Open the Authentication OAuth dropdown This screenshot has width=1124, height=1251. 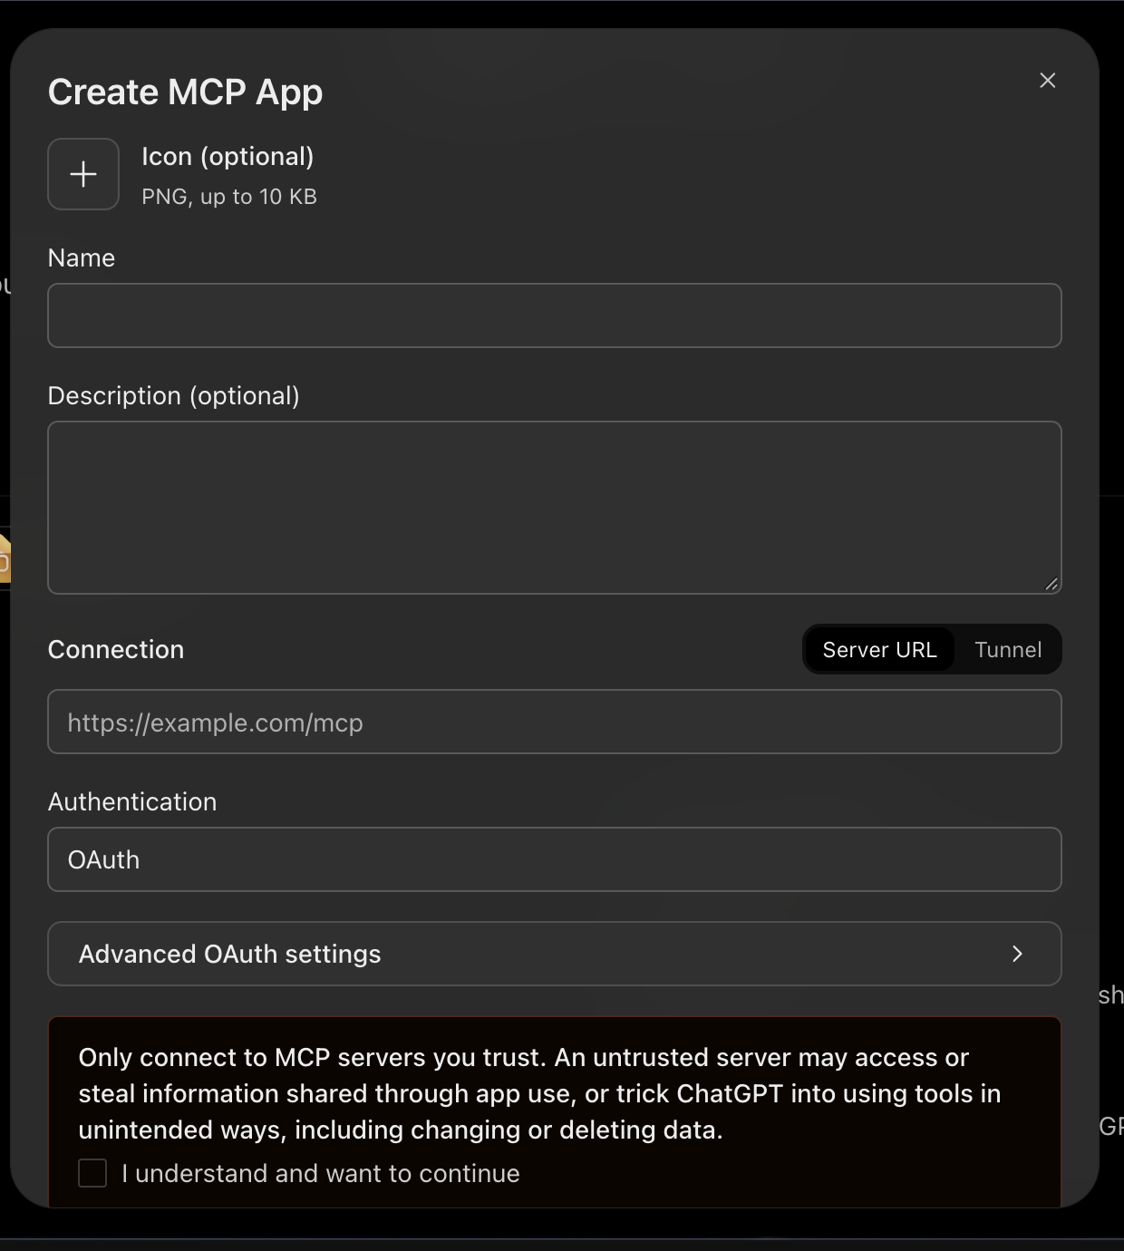(x=555, y=859)
